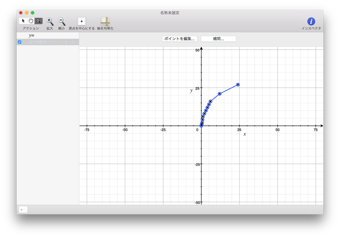Uncheck the 名称未設定のポイントセット visibility checkbox
Viewport: 340px width, 238px height.
pos(20,42)
